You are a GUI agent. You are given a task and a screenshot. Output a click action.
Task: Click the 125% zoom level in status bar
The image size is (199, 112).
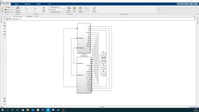click(x=102, y=107)
